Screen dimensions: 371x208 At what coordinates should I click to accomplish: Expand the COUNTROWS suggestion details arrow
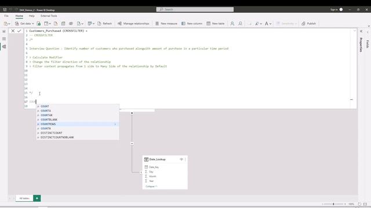point(115,124)
